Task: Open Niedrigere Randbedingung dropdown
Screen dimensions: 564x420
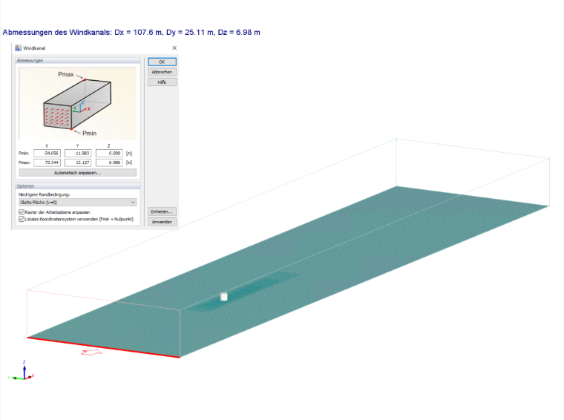Action: click(x=78, y=203)
